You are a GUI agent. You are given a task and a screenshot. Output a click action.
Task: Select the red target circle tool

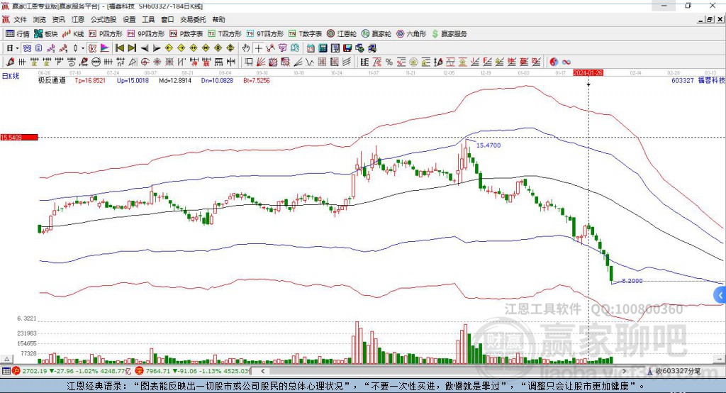(x=145, y=62)
